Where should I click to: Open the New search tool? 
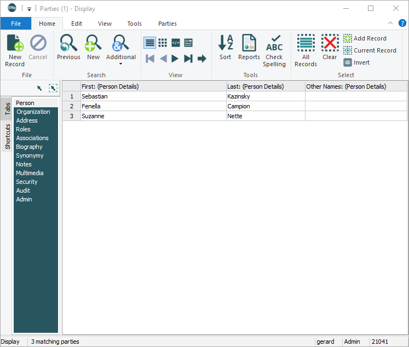pyautogui.click(x=93, y=48)
